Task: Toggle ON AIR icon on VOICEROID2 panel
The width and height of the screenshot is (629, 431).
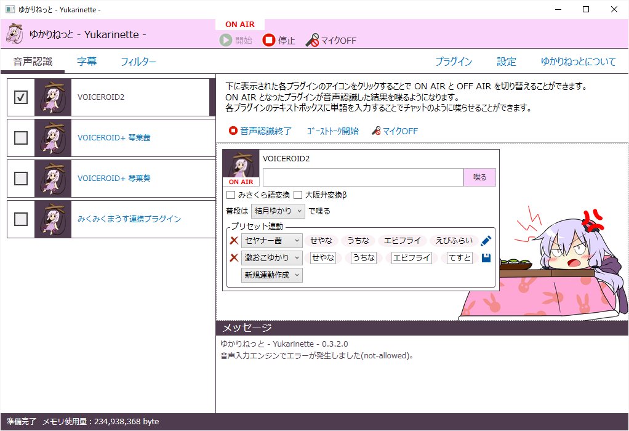Action: click(x=241, y=167)
